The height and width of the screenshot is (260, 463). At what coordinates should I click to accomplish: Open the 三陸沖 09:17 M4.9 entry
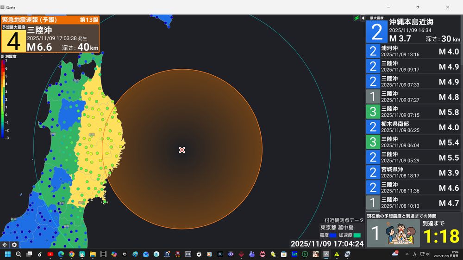pos(413,66)
